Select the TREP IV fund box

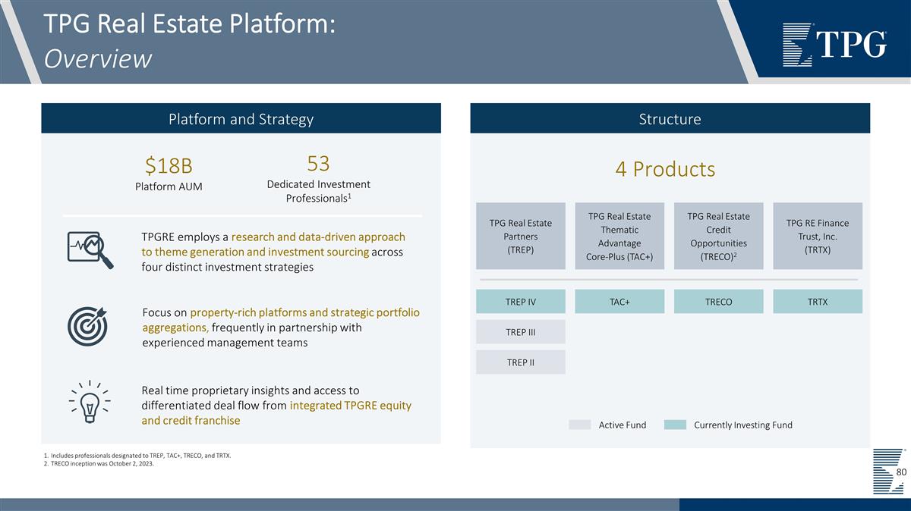pyautogui.click(x=521, y=302)
